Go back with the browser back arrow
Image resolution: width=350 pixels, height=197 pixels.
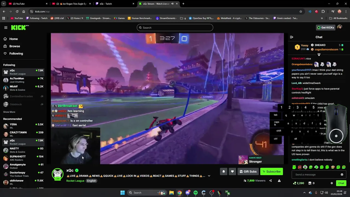click(x=4, y=11)
